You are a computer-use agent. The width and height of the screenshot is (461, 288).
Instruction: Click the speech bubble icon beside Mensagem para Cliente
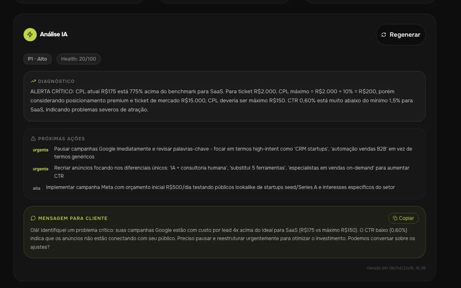(x=33, y=218)
